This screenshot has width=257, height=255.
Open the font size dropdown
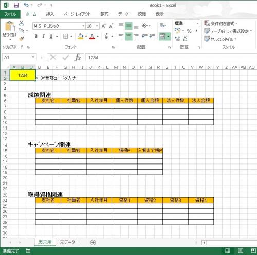[97, 26]
